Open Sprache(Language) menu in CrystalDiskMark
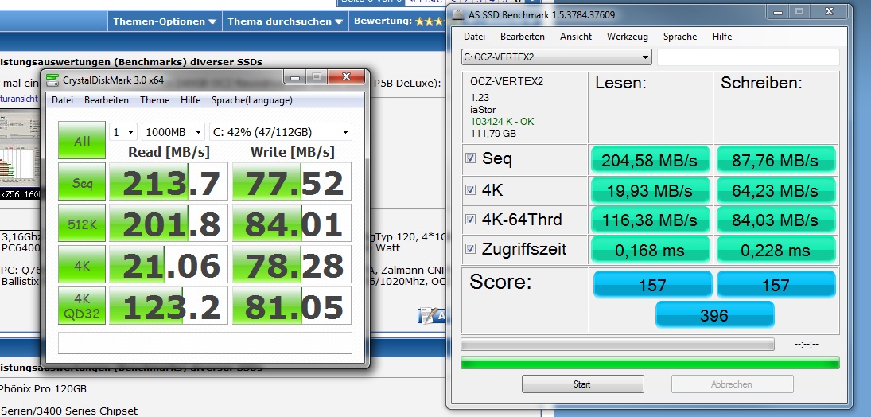This screenshot has width=871, height=417. 251,100
